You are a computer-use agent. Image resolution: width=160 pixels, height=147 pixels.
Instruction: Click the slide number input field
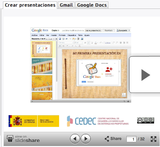click(x=131, y=139)
